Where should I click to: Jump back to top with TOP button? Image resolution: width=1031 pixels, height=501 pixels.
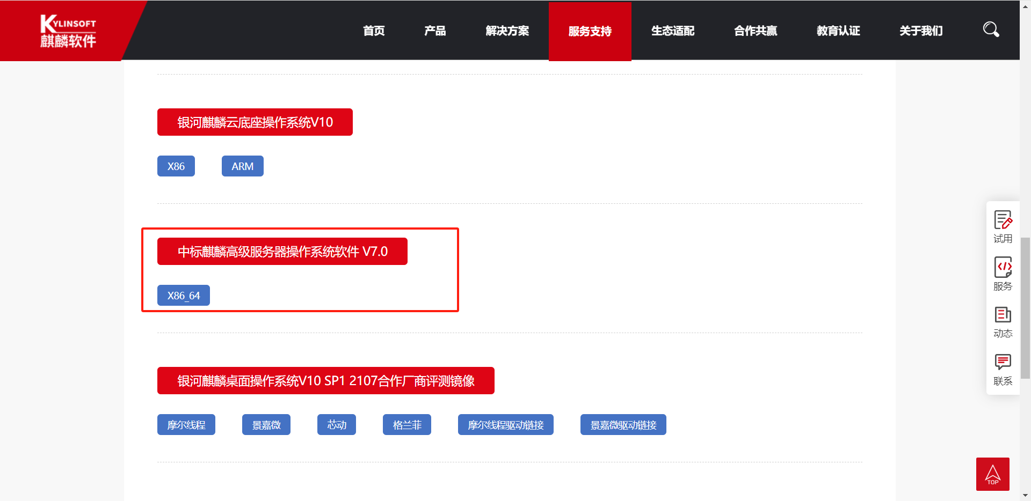(992, 474)
